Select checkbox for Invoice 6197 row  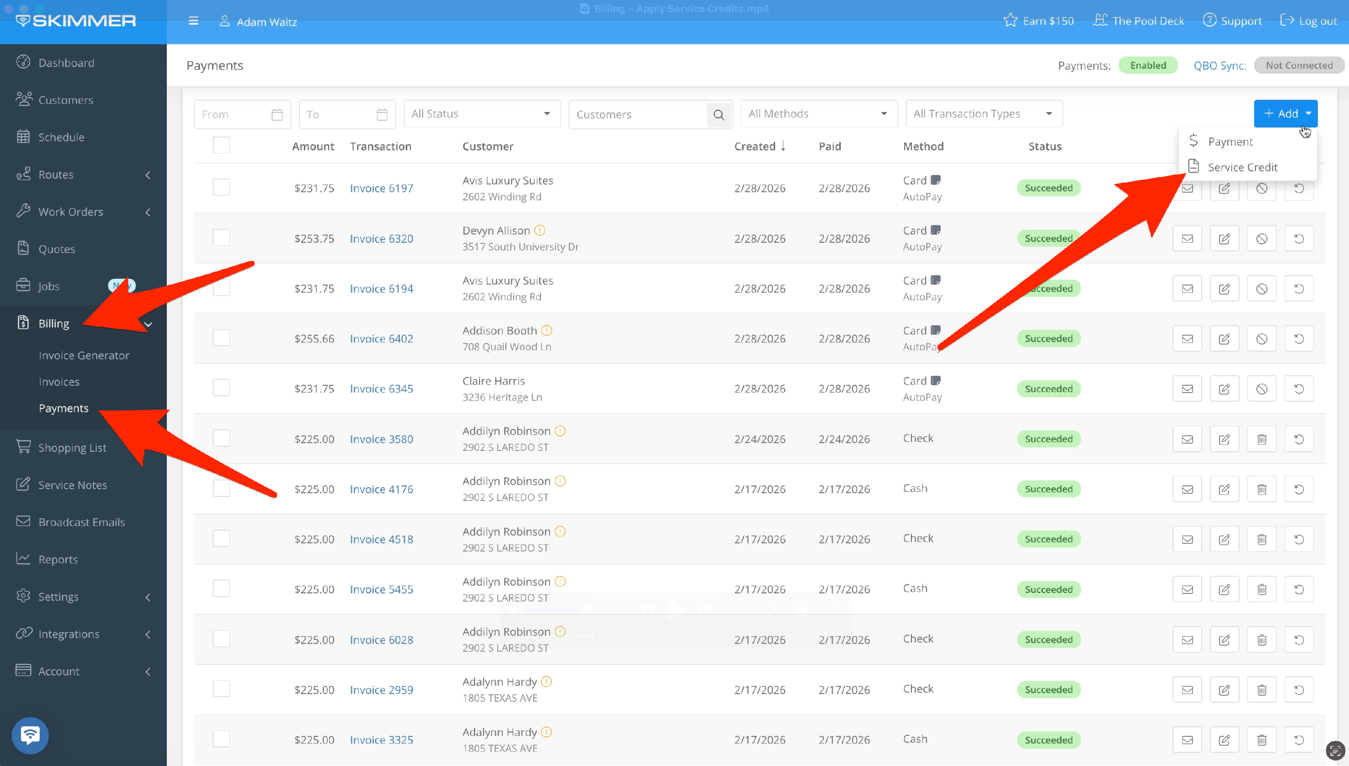tap(221, 187)
